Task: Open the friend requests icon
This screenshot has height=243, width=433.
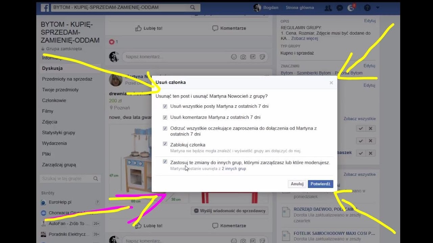Action: click(328, 8)
